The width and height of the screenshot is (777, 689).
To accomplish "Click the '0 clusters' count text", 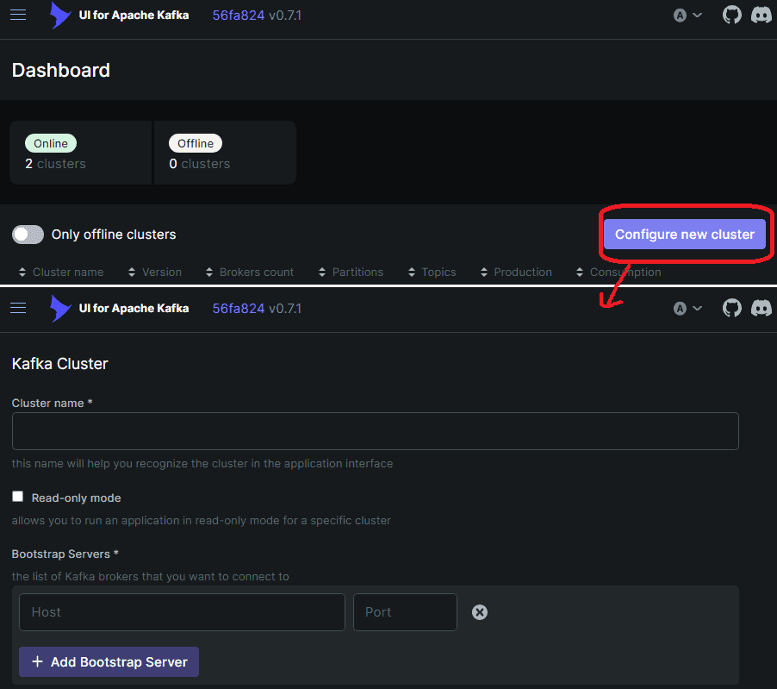I will pos(200,164).
